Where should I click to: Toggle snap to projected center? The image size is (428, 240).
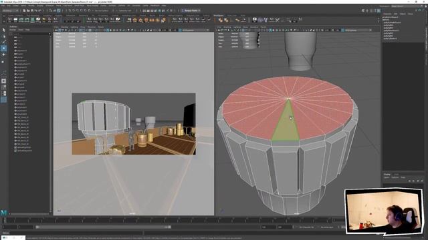(82, 11)
